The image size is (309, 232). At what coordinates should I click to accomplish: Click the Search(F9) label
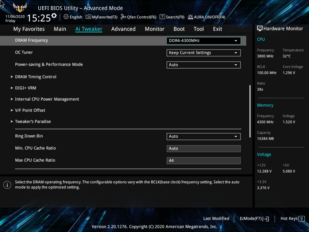[175, 17]
